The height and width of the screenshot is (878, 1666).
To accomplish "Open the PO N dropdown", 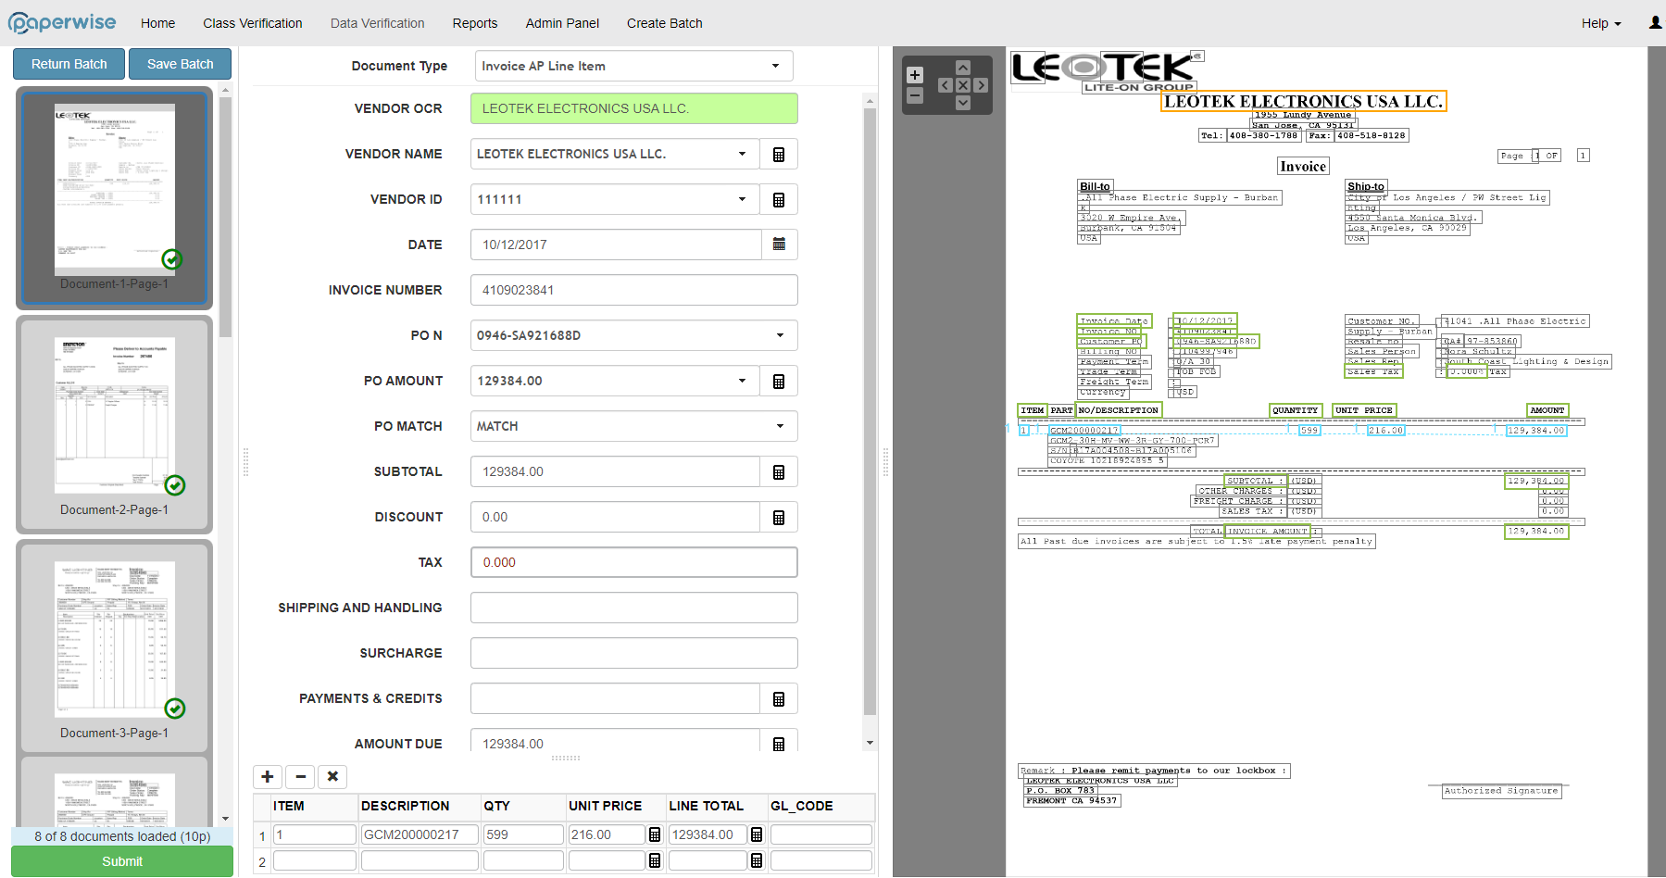I will click(x=634, y=335).
